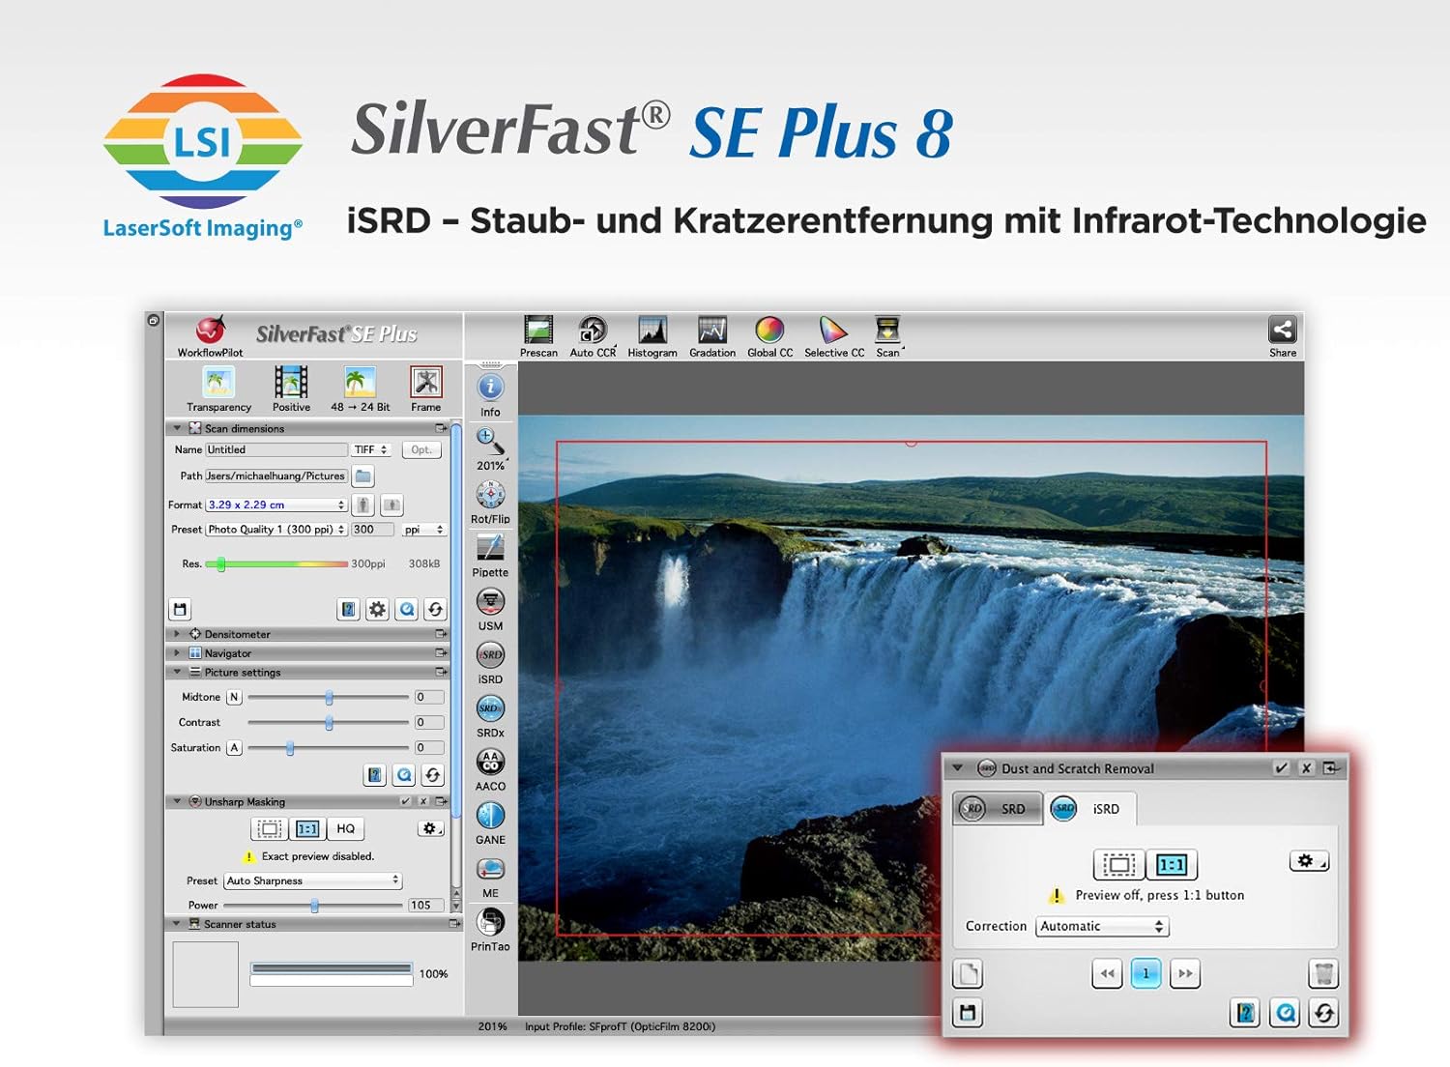
Task: Set landscape orientation for scan format
Action: point(391,505)
